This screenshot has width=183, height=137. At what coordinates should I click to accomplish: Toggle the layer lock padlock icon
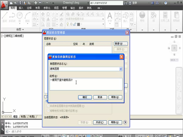click(x=75, y=24)
